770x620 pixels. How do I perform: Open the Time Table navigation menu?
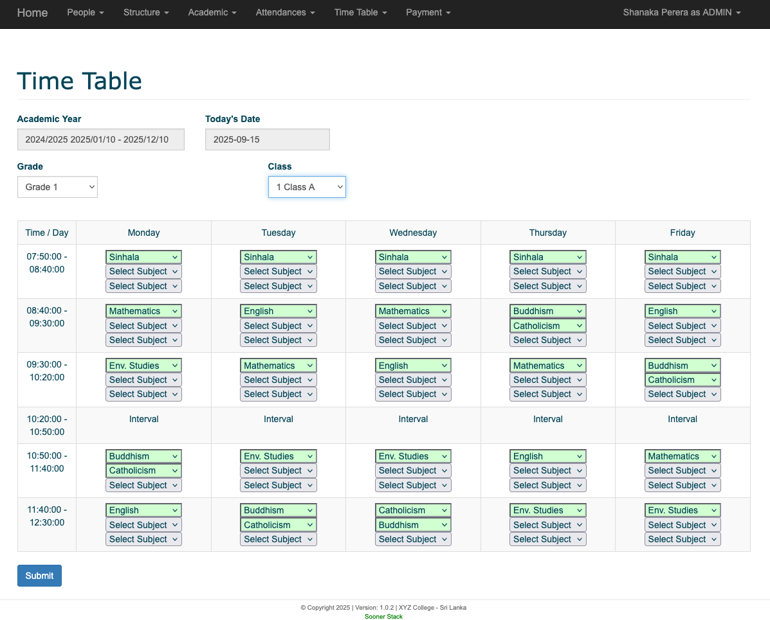(360, 12)
